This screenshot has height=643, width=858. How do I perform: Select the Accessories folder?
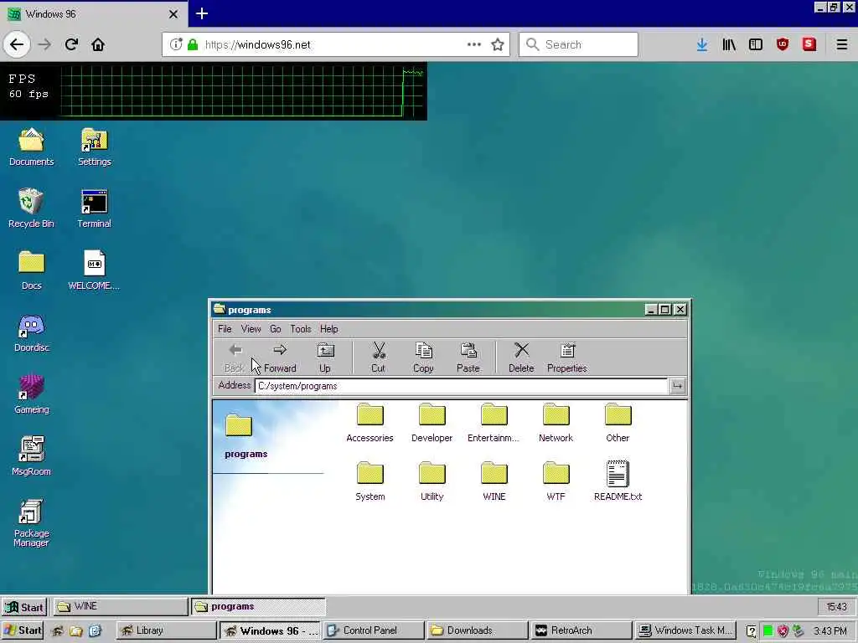tap(370, 423)
